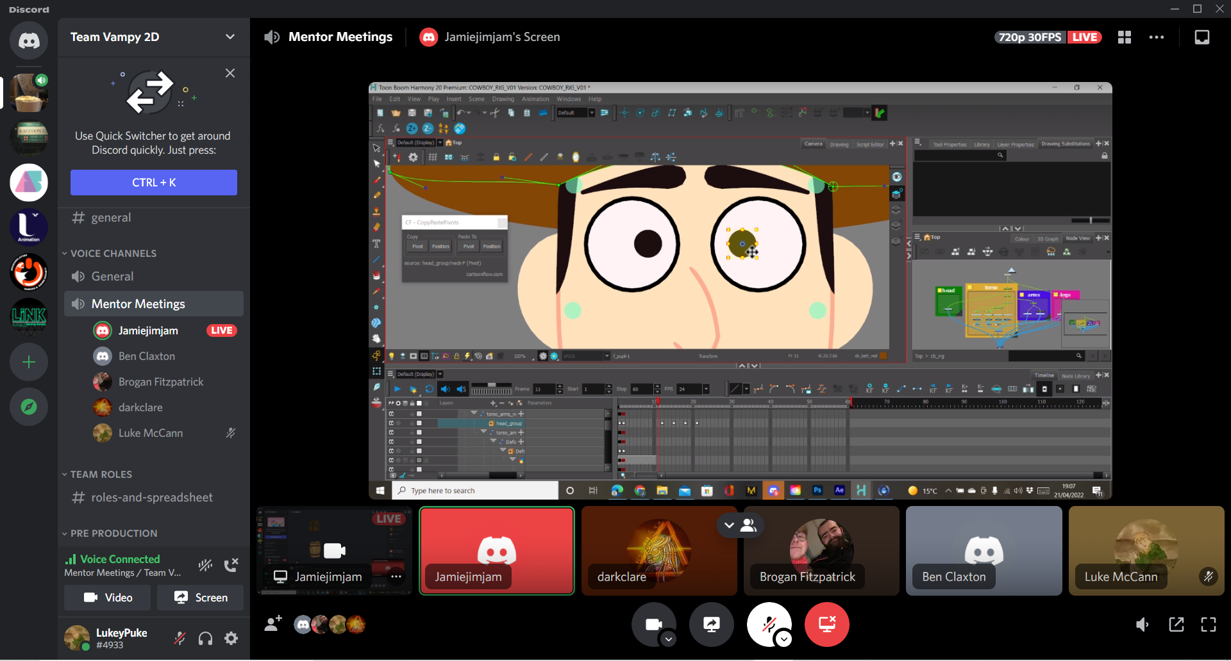Open Team Vampy 2D server dropdown
The image size is (1231, 661).
coord(154,37)
